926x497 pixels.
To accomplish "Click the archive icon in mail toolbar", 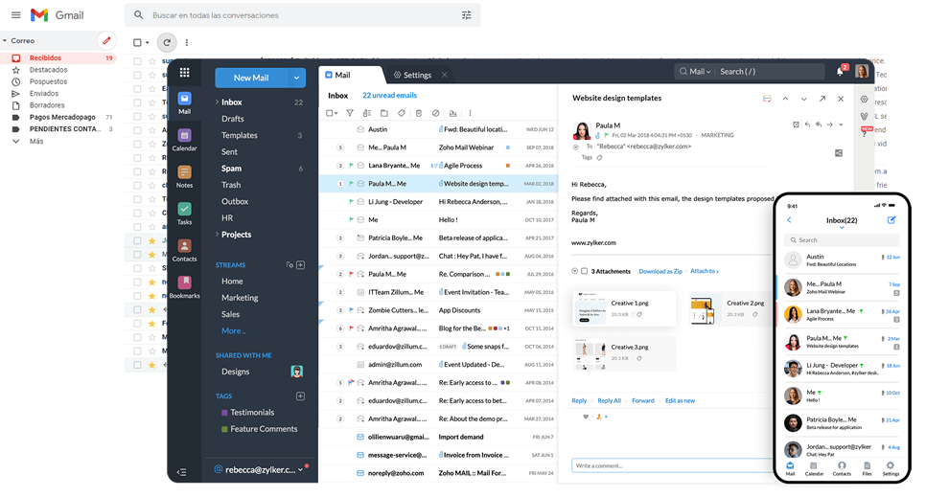I will [x=453, y=113].
